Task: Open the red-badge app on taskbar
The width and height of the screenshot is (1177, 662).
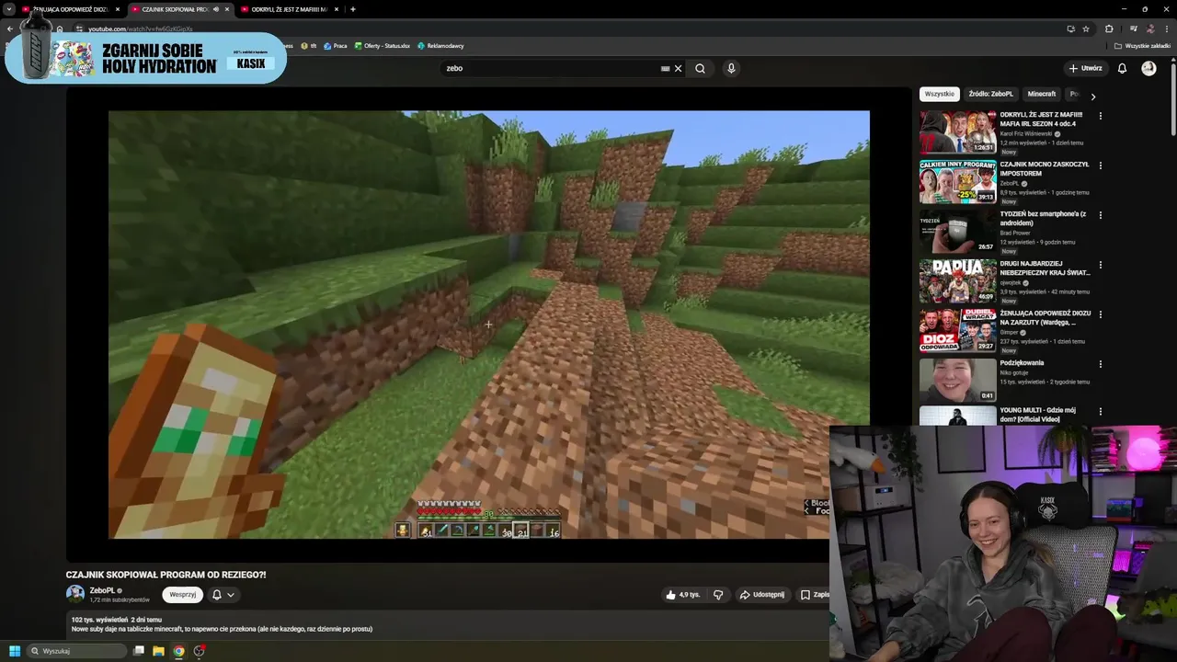Action: 200,651
